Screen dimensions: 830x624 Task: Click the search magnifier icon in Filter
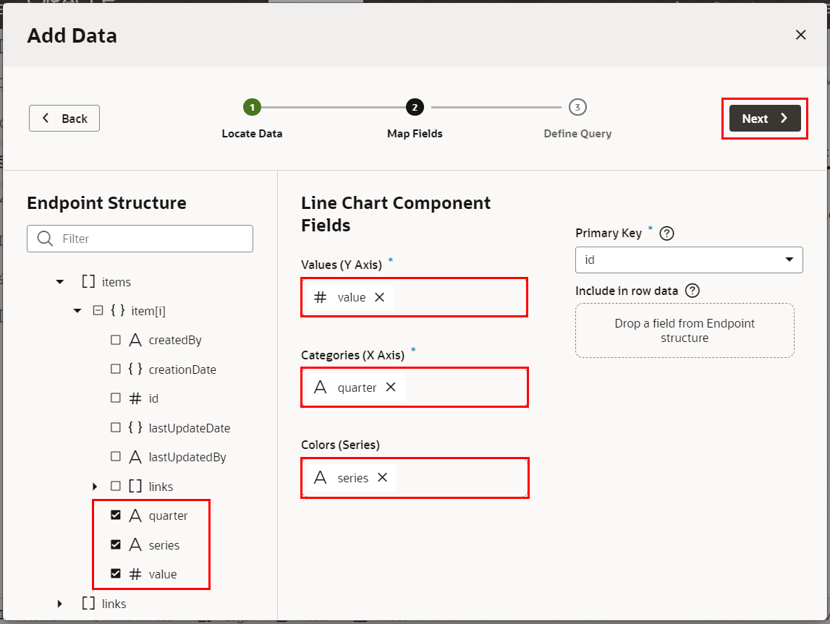tap(45, 239)
